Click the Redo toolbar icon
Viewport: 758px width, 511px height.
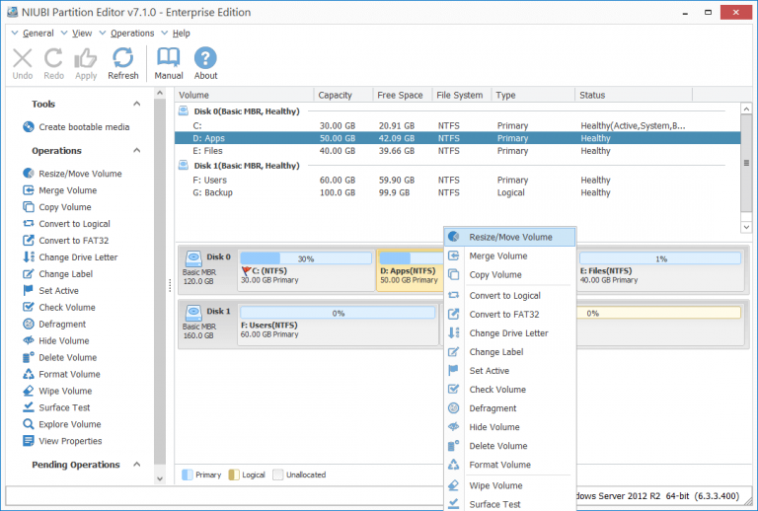pyautogui.click(x=53, y=58)
